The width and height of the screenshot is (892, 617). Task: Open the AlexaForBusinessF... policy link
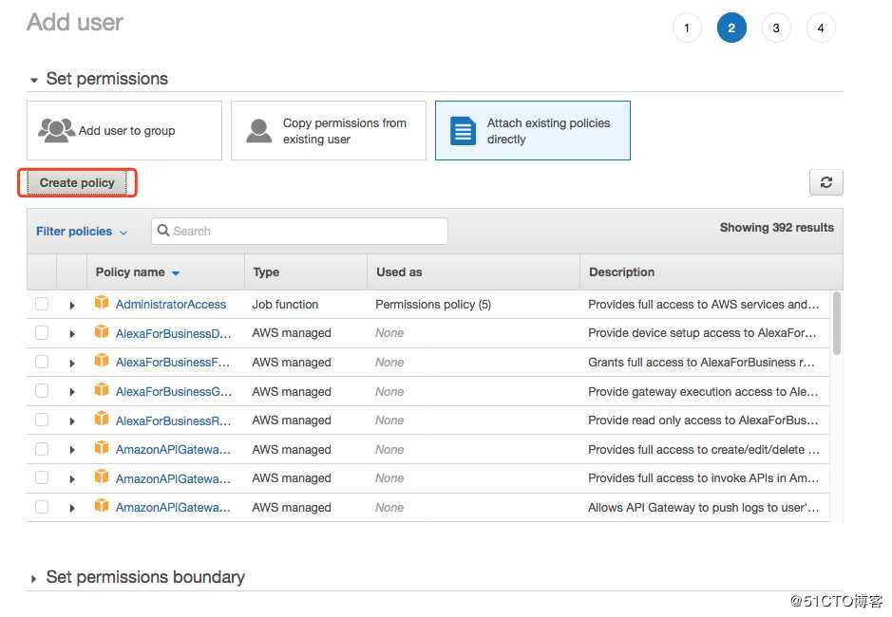coord(173,363)
